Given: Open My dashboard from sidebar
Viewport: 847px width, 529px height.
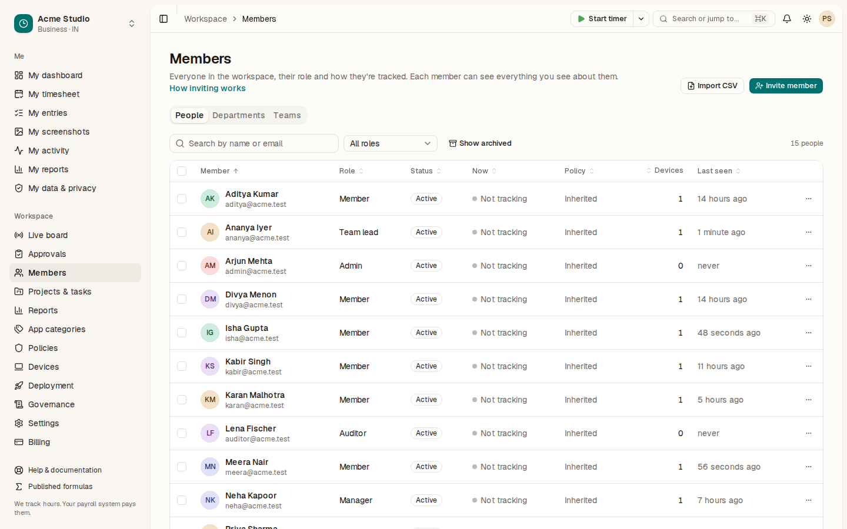Looking at the screenshot, I should (x=75, y=75).
